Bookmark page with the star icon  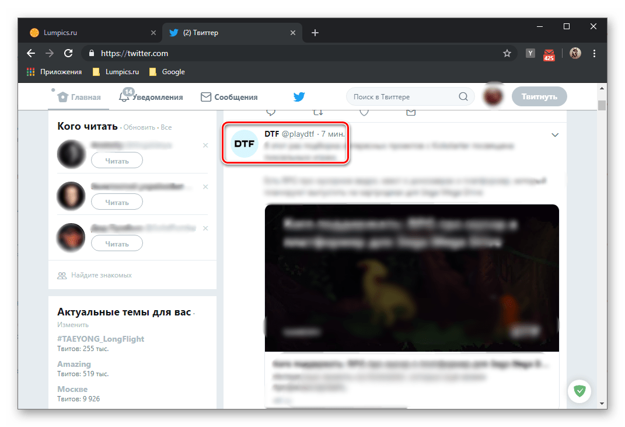507,53
